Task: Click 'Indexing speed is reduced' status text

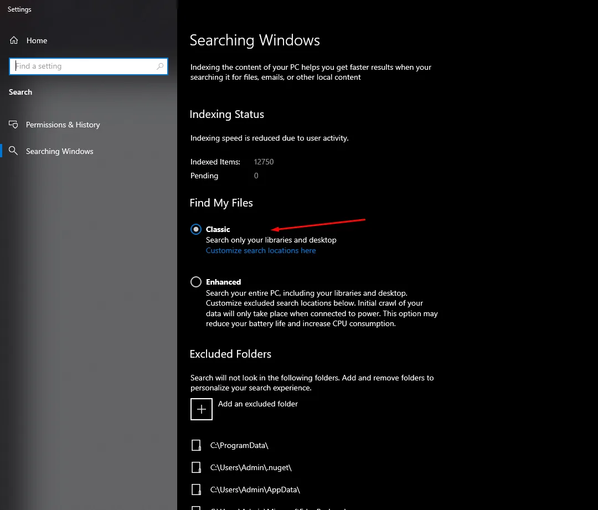Action: [x=270, y=138]
